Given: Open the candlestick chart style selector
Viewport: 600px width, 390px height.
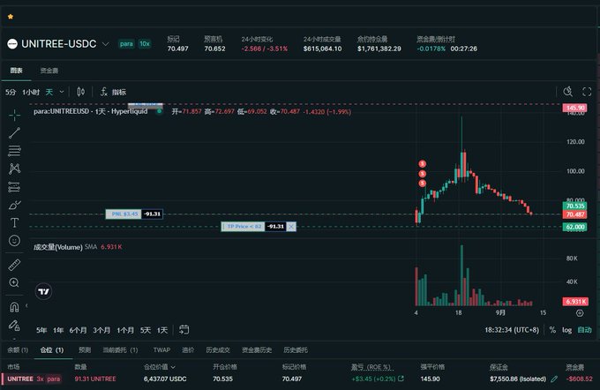Looking at the screenshot, I should tap(81, 92).
